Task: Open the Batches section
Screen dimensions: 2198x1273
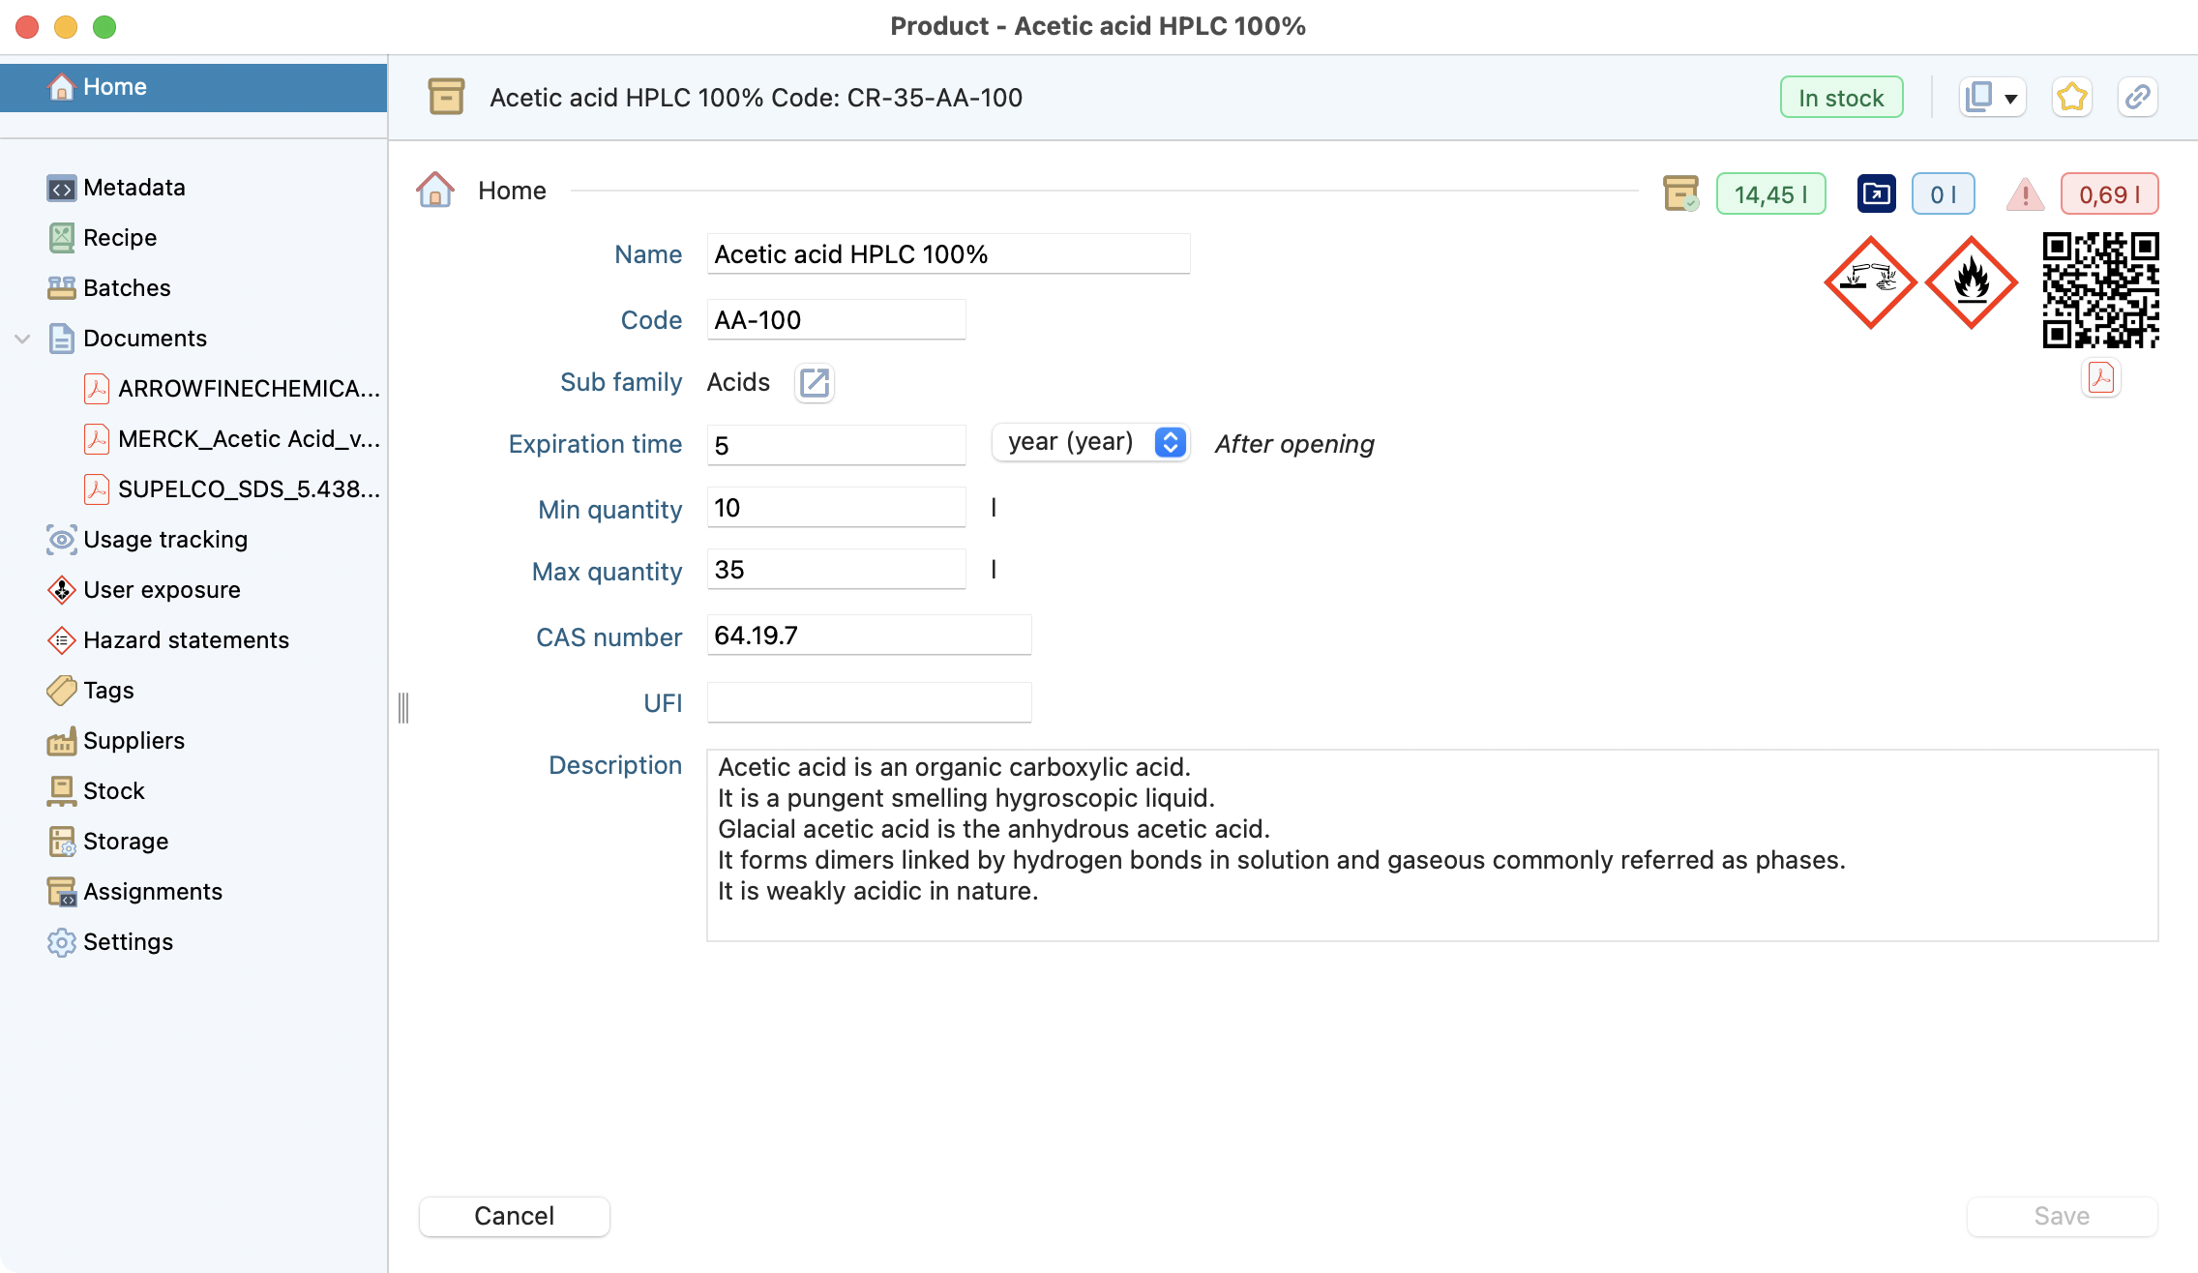Action: (126, 288)
